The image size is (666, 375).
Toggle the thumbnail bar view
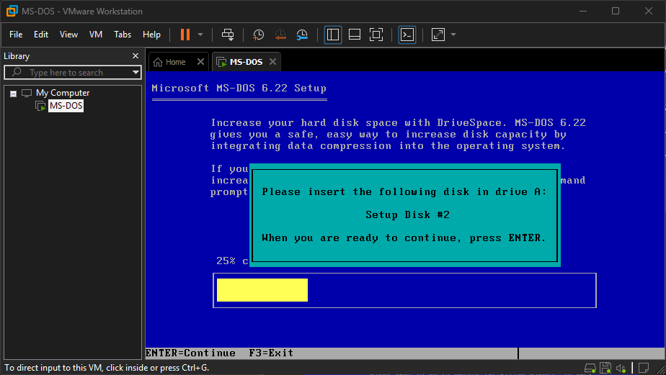coord(354,35)
